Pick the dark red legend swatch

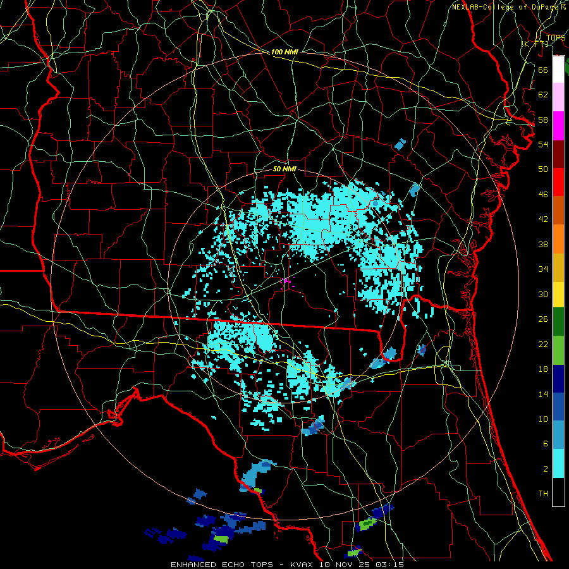tap(558, 154)
